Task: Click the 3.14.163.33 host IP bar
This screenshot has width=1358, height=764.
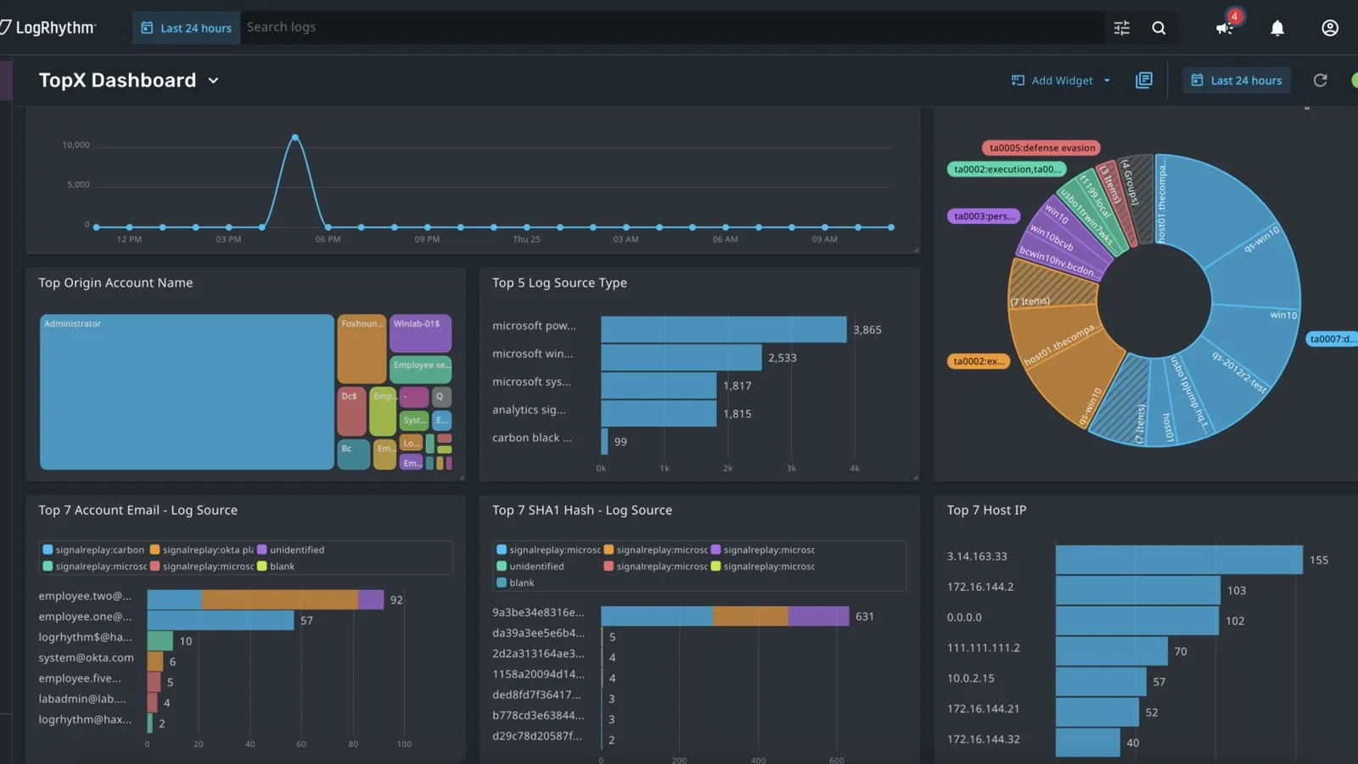Action: (x=1179, y=559)
